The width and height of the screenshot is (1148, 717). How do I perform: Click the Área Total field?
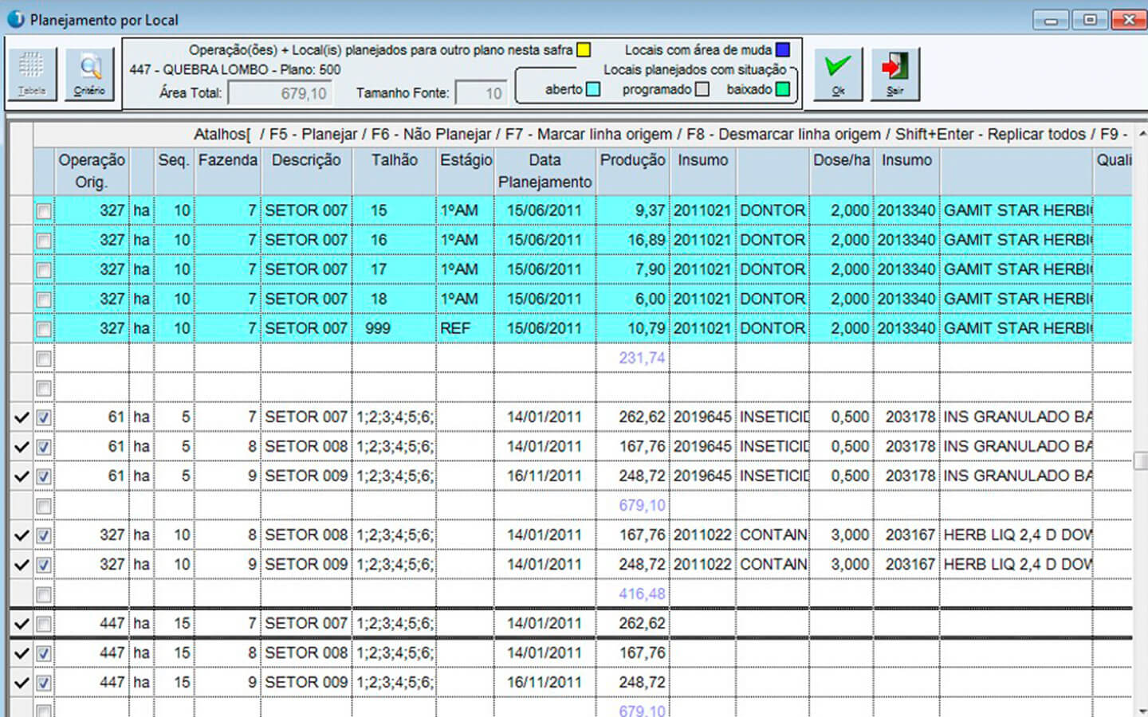point(280,93)
